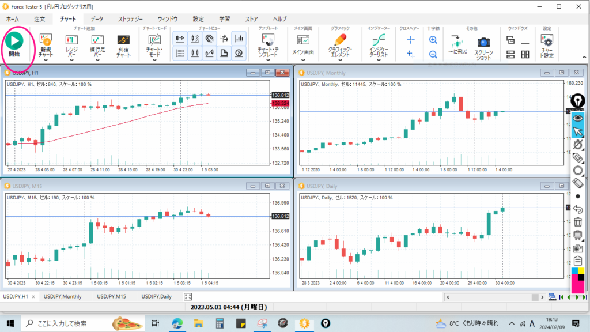Image resolution: width=590 pixels, height=332 pixels.
Task: Start testing with the green 開始 play button
Action: [x=14, y=41]
